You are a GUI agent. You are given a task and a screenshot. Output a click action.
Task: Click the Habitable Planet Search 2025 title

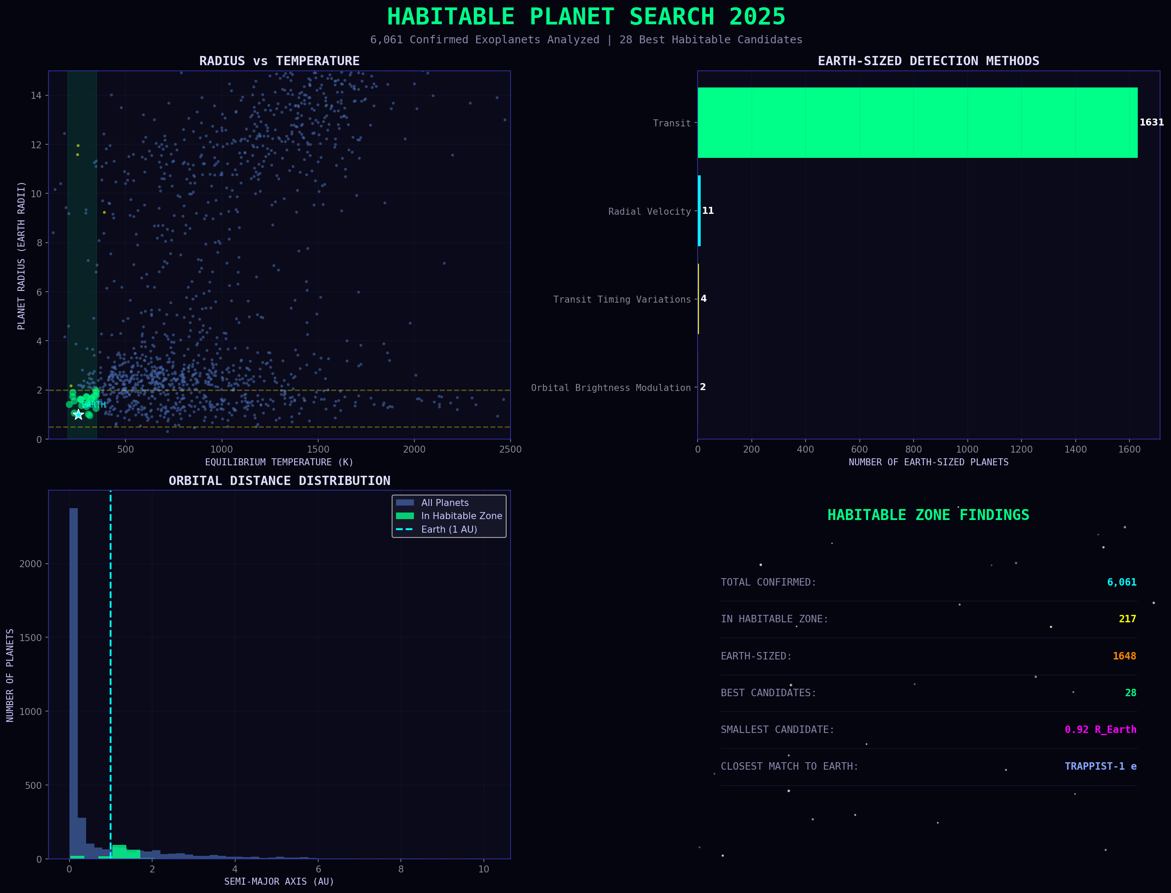[x=586, y=17]
